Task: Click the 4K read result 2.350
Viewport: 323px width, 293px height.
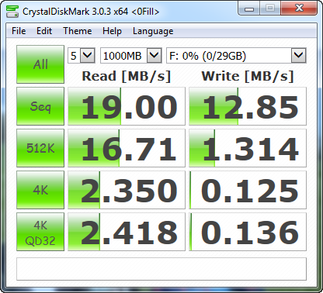Action: click(x=127, y=190)
